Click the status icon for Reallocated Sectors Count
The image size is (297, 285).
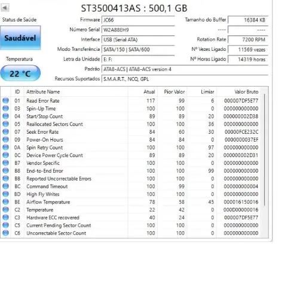click(x=5, y=124)
